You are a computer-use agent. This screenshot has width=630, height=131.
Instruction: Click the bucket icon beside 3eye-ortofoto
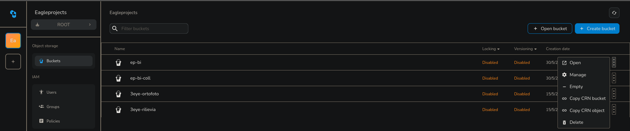coord(118,94)
